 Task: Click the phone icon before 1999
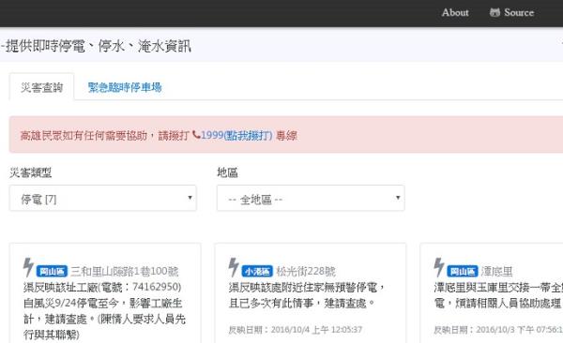196,135
